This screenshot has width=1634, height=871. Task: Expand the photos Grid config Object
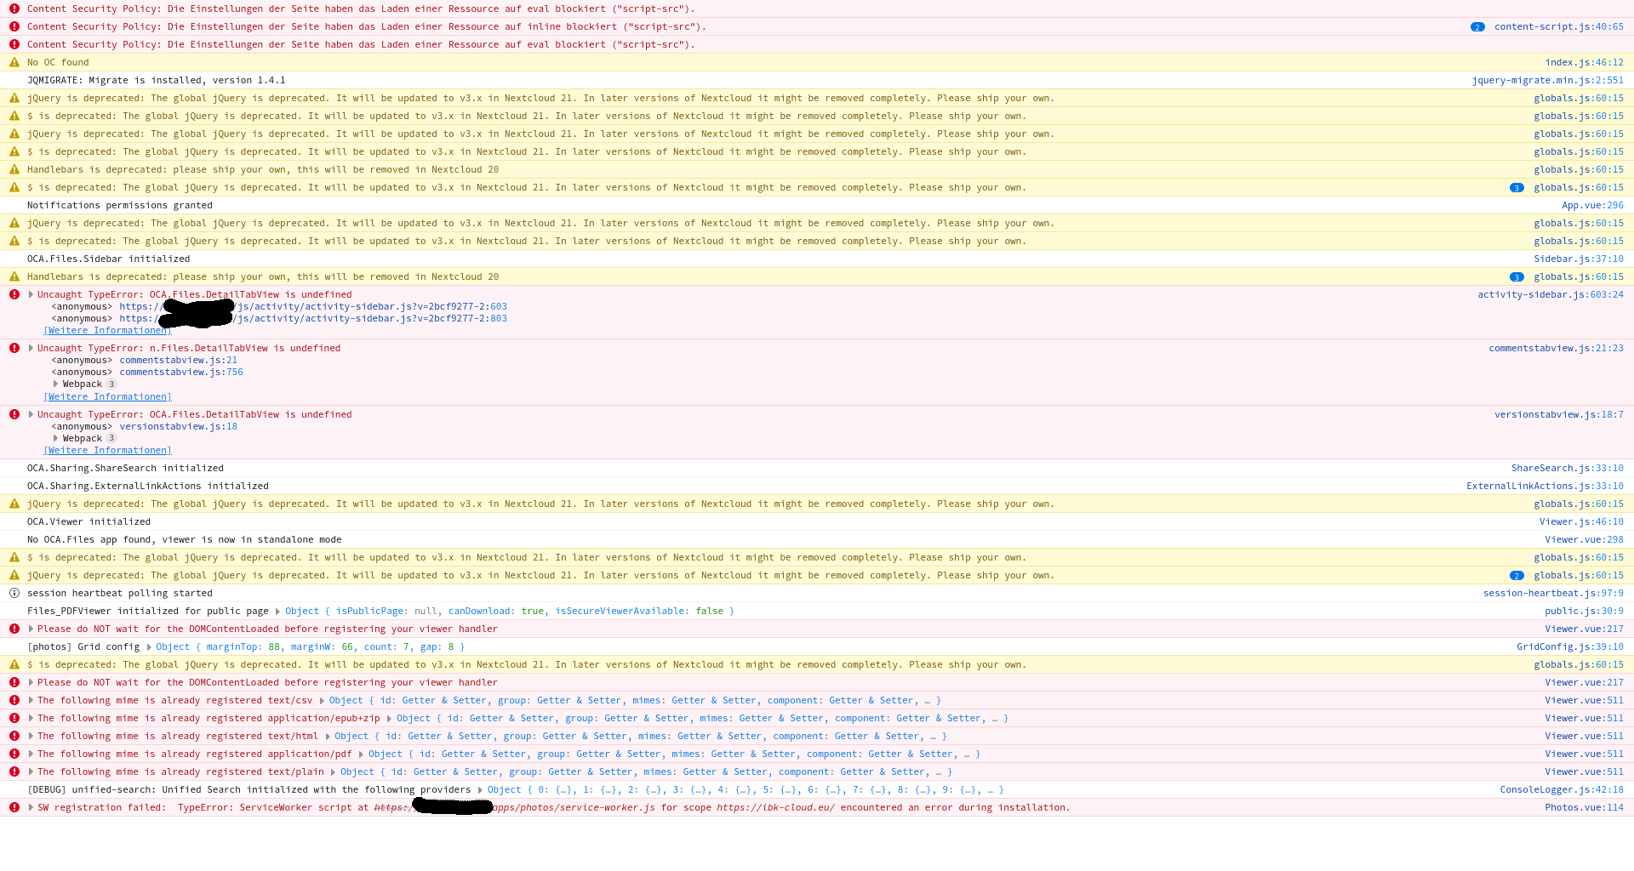[148, 646]
